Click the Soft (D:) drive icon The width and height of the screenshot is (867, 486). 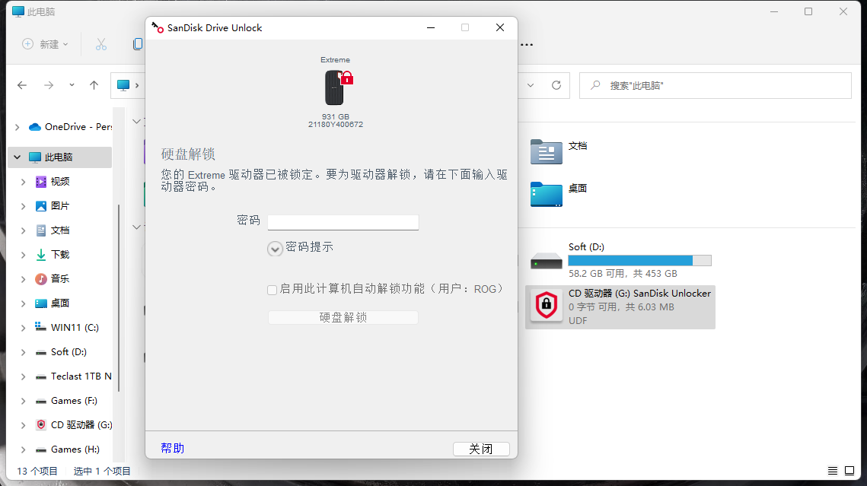[x=547, y=260]
